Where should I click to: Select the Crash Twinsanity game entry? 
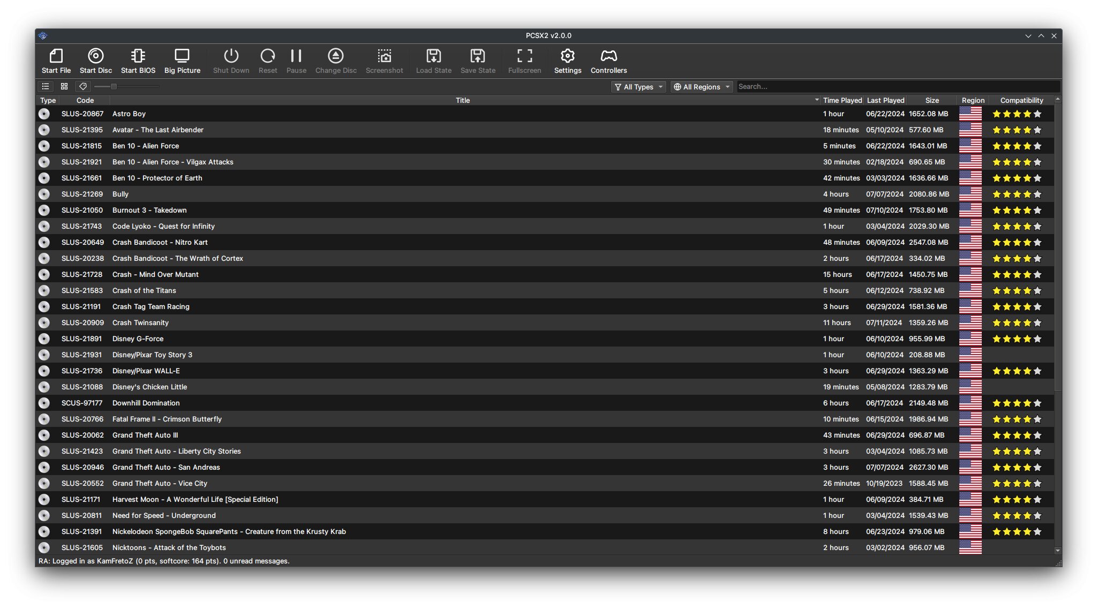click(x=545, y=322)
